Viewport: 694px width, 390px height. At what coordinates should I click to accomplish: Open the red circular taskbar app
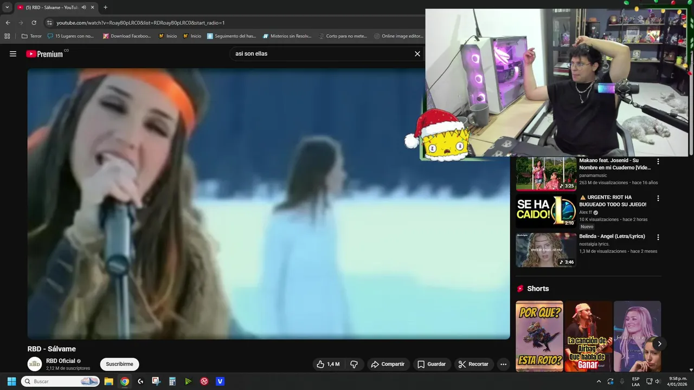click(x=204, y=381)
